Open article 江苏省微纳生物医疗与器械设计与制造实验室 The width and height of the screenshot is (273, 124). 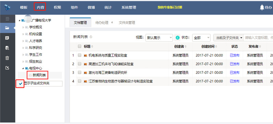coord(120,81)
